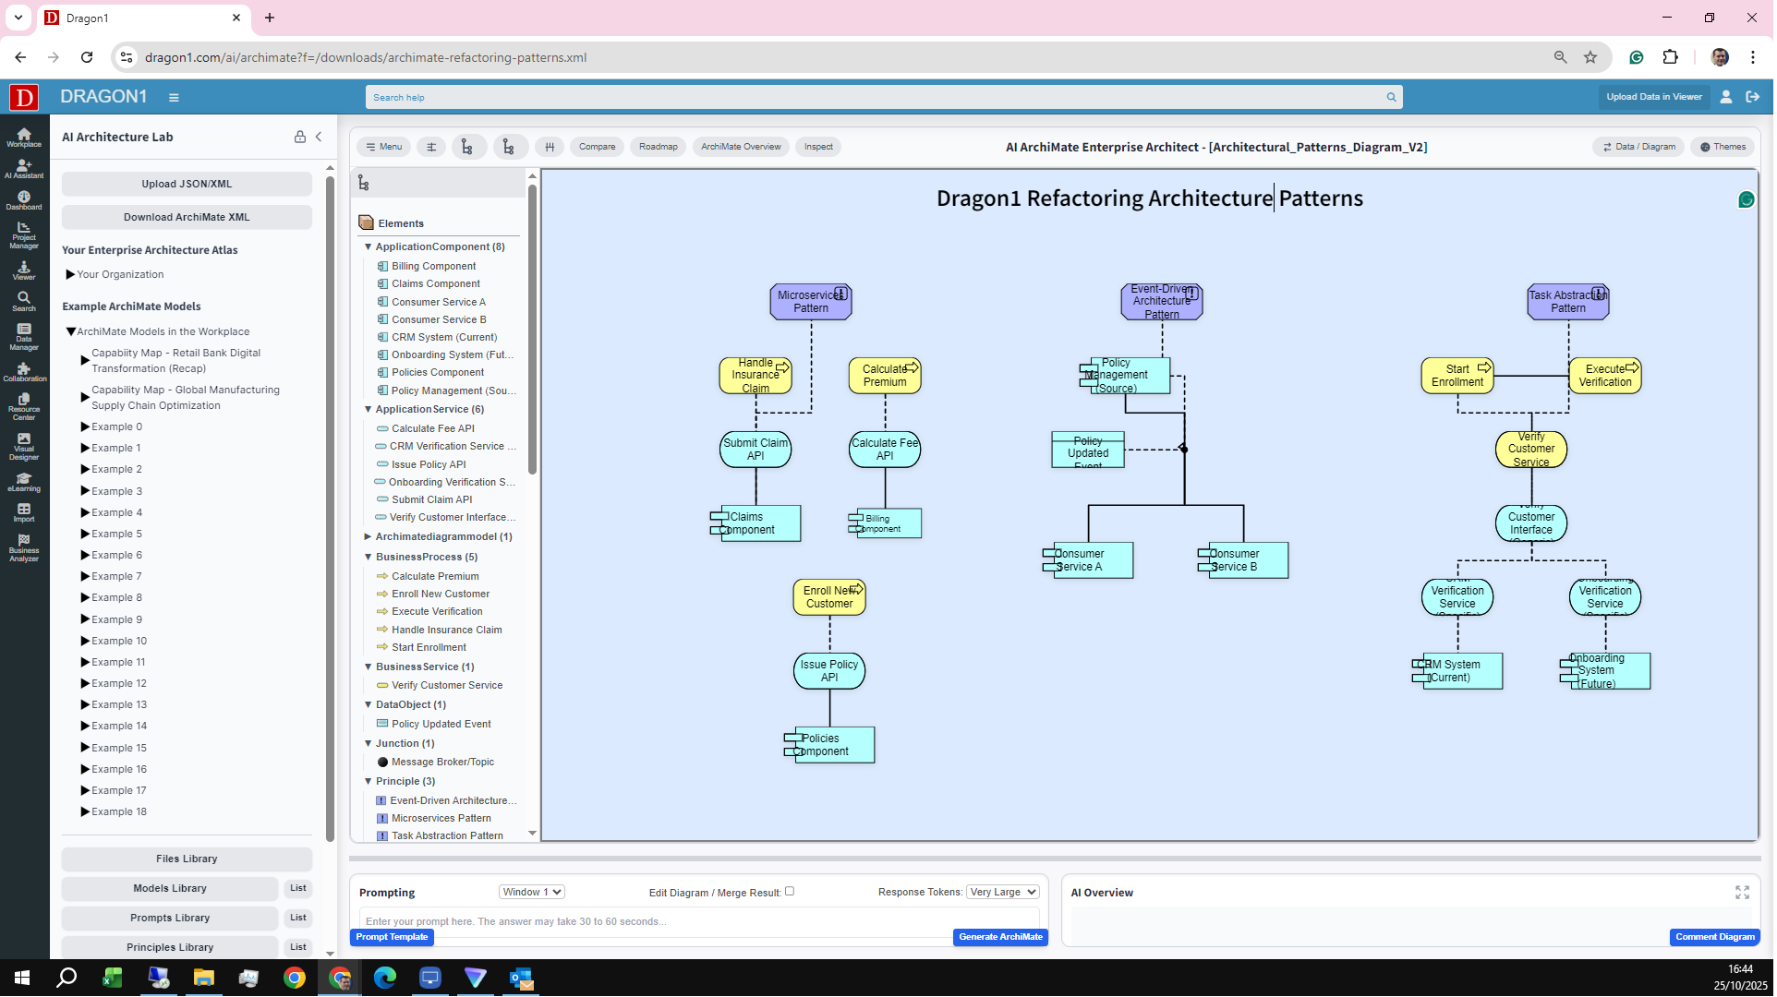Click the Generate ArchiMate button
Screen dimensions: 1777x997
(999, 936)
